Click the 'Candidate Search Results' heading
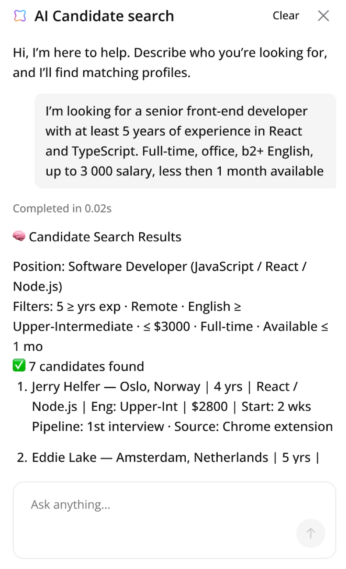The height and width of the screenshot is (569, 346). [105, 237]
